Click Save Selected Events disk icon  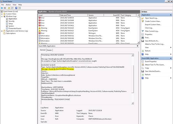[x=143, y=71]
